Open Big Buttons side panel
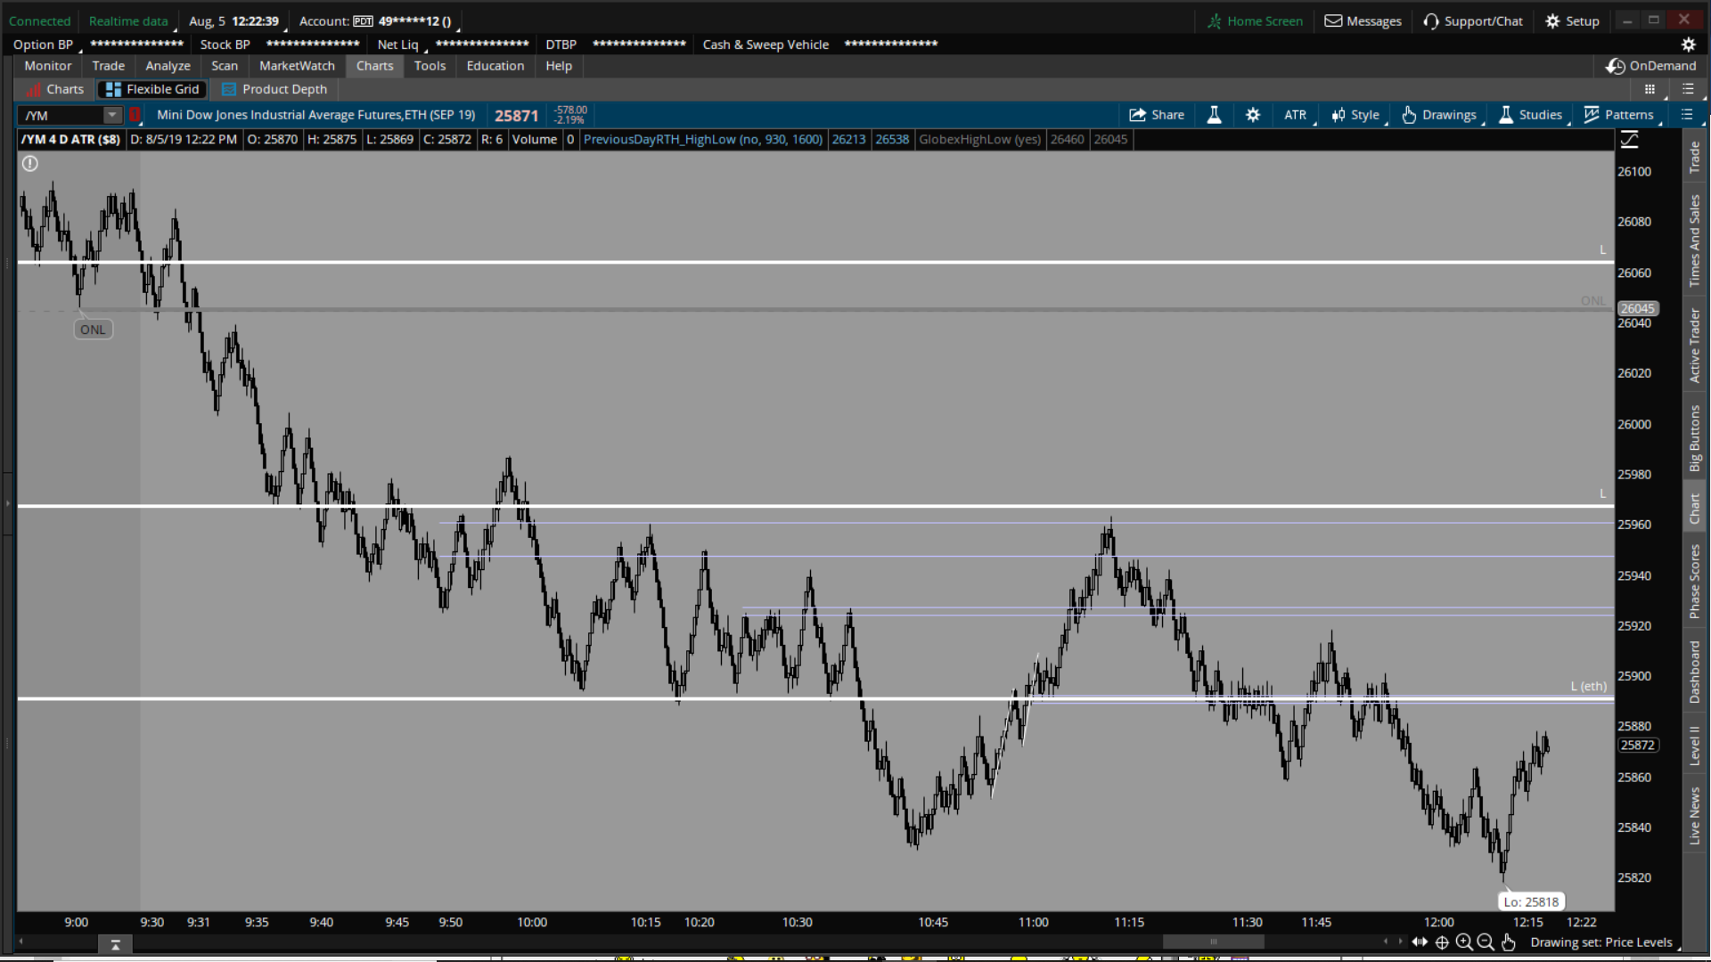This screenshot has width=1711, height=962. click(x=1694, y=437)
